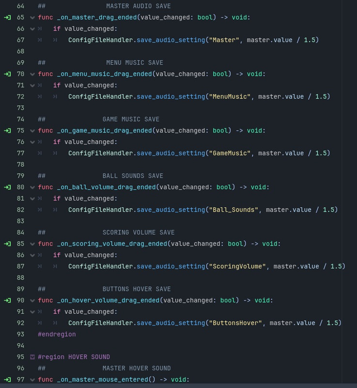Click save_audio_setting call on line 67
This screenshot has width=357, height=388.
[x=171, y=40]
